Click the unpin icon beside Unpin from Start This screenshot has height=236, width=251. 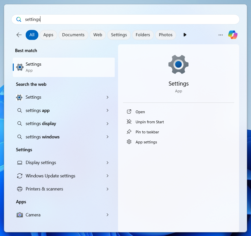pyautogui.click(x=129, y=122)
